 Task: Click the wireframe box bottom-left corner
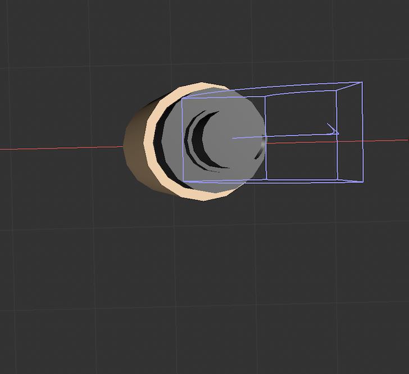click(183, 181)
